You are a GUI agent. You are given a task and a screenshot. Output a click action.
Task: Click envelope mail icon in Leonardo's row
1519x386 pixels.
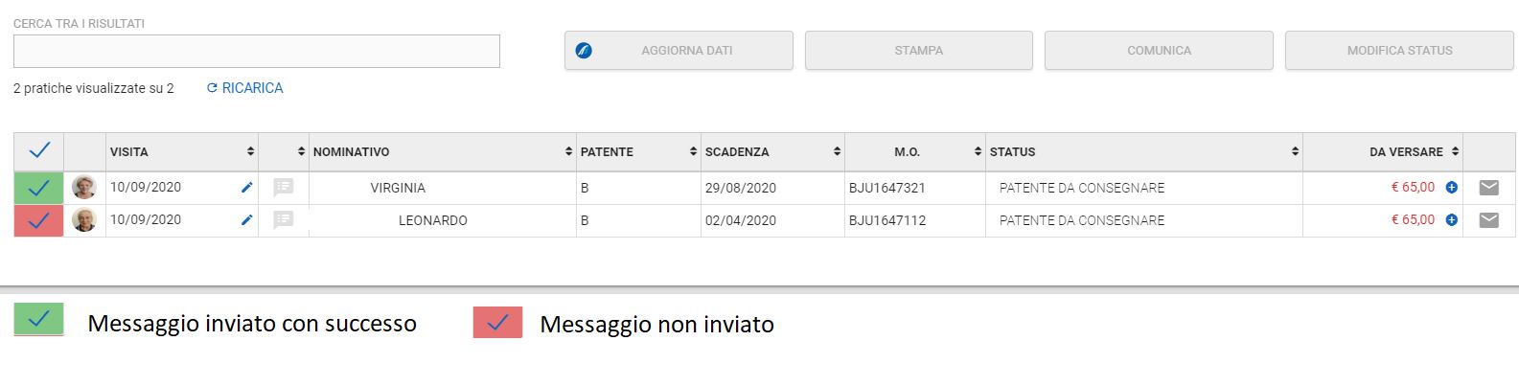1488,220
